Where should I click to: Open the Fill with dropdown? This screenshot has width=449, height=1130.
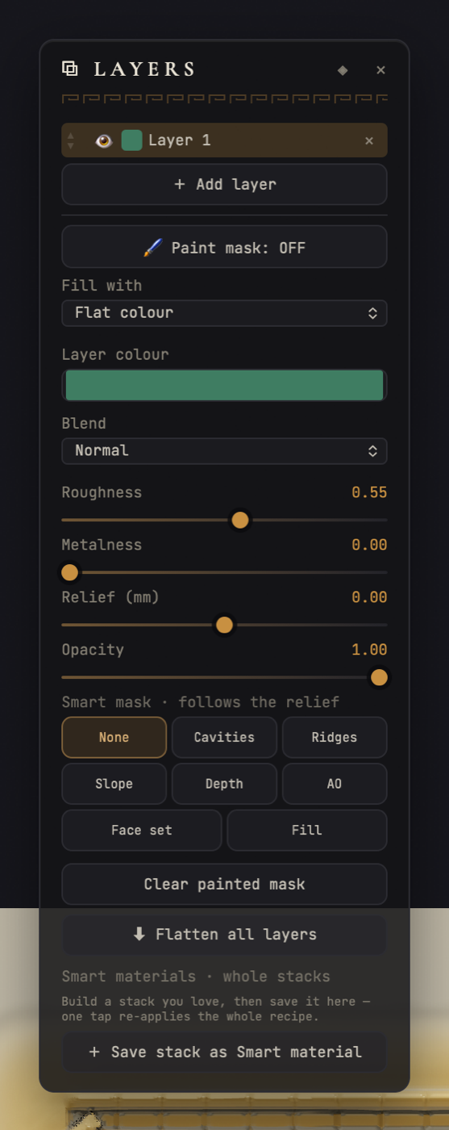[224, 313]
